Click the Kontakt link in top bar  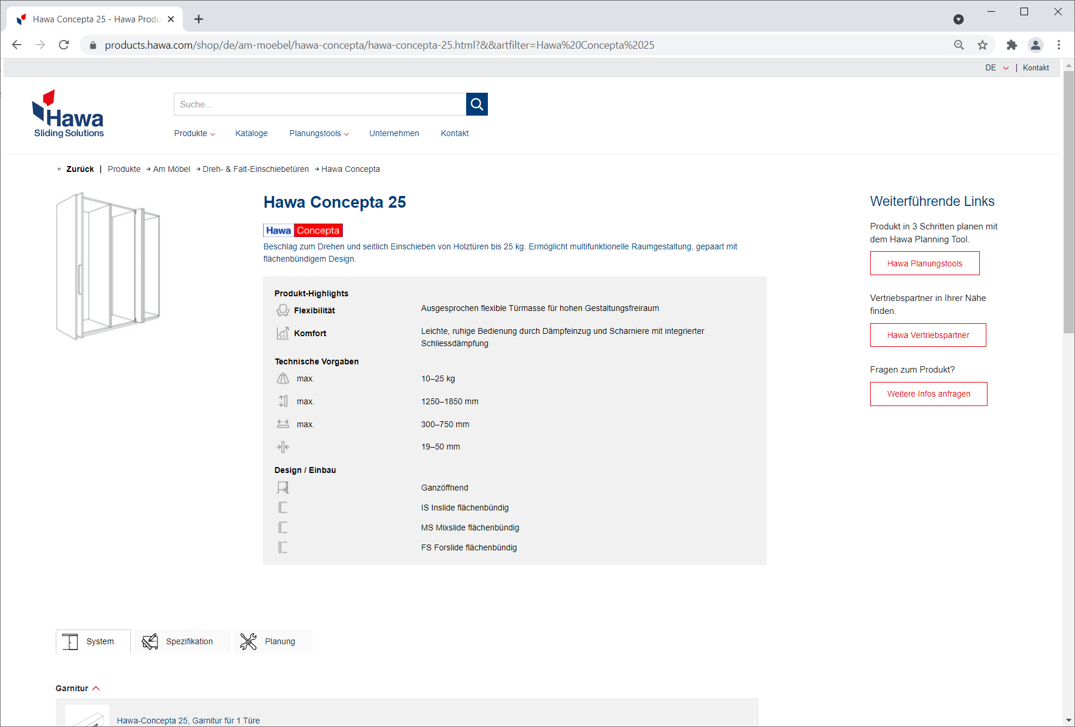point(1036,67)
